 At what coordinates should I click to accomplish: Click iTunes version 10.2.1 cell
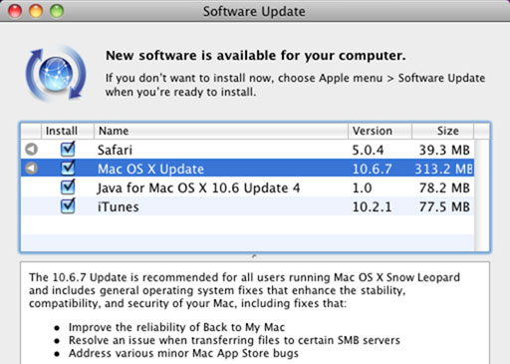(x=372, y=207)
